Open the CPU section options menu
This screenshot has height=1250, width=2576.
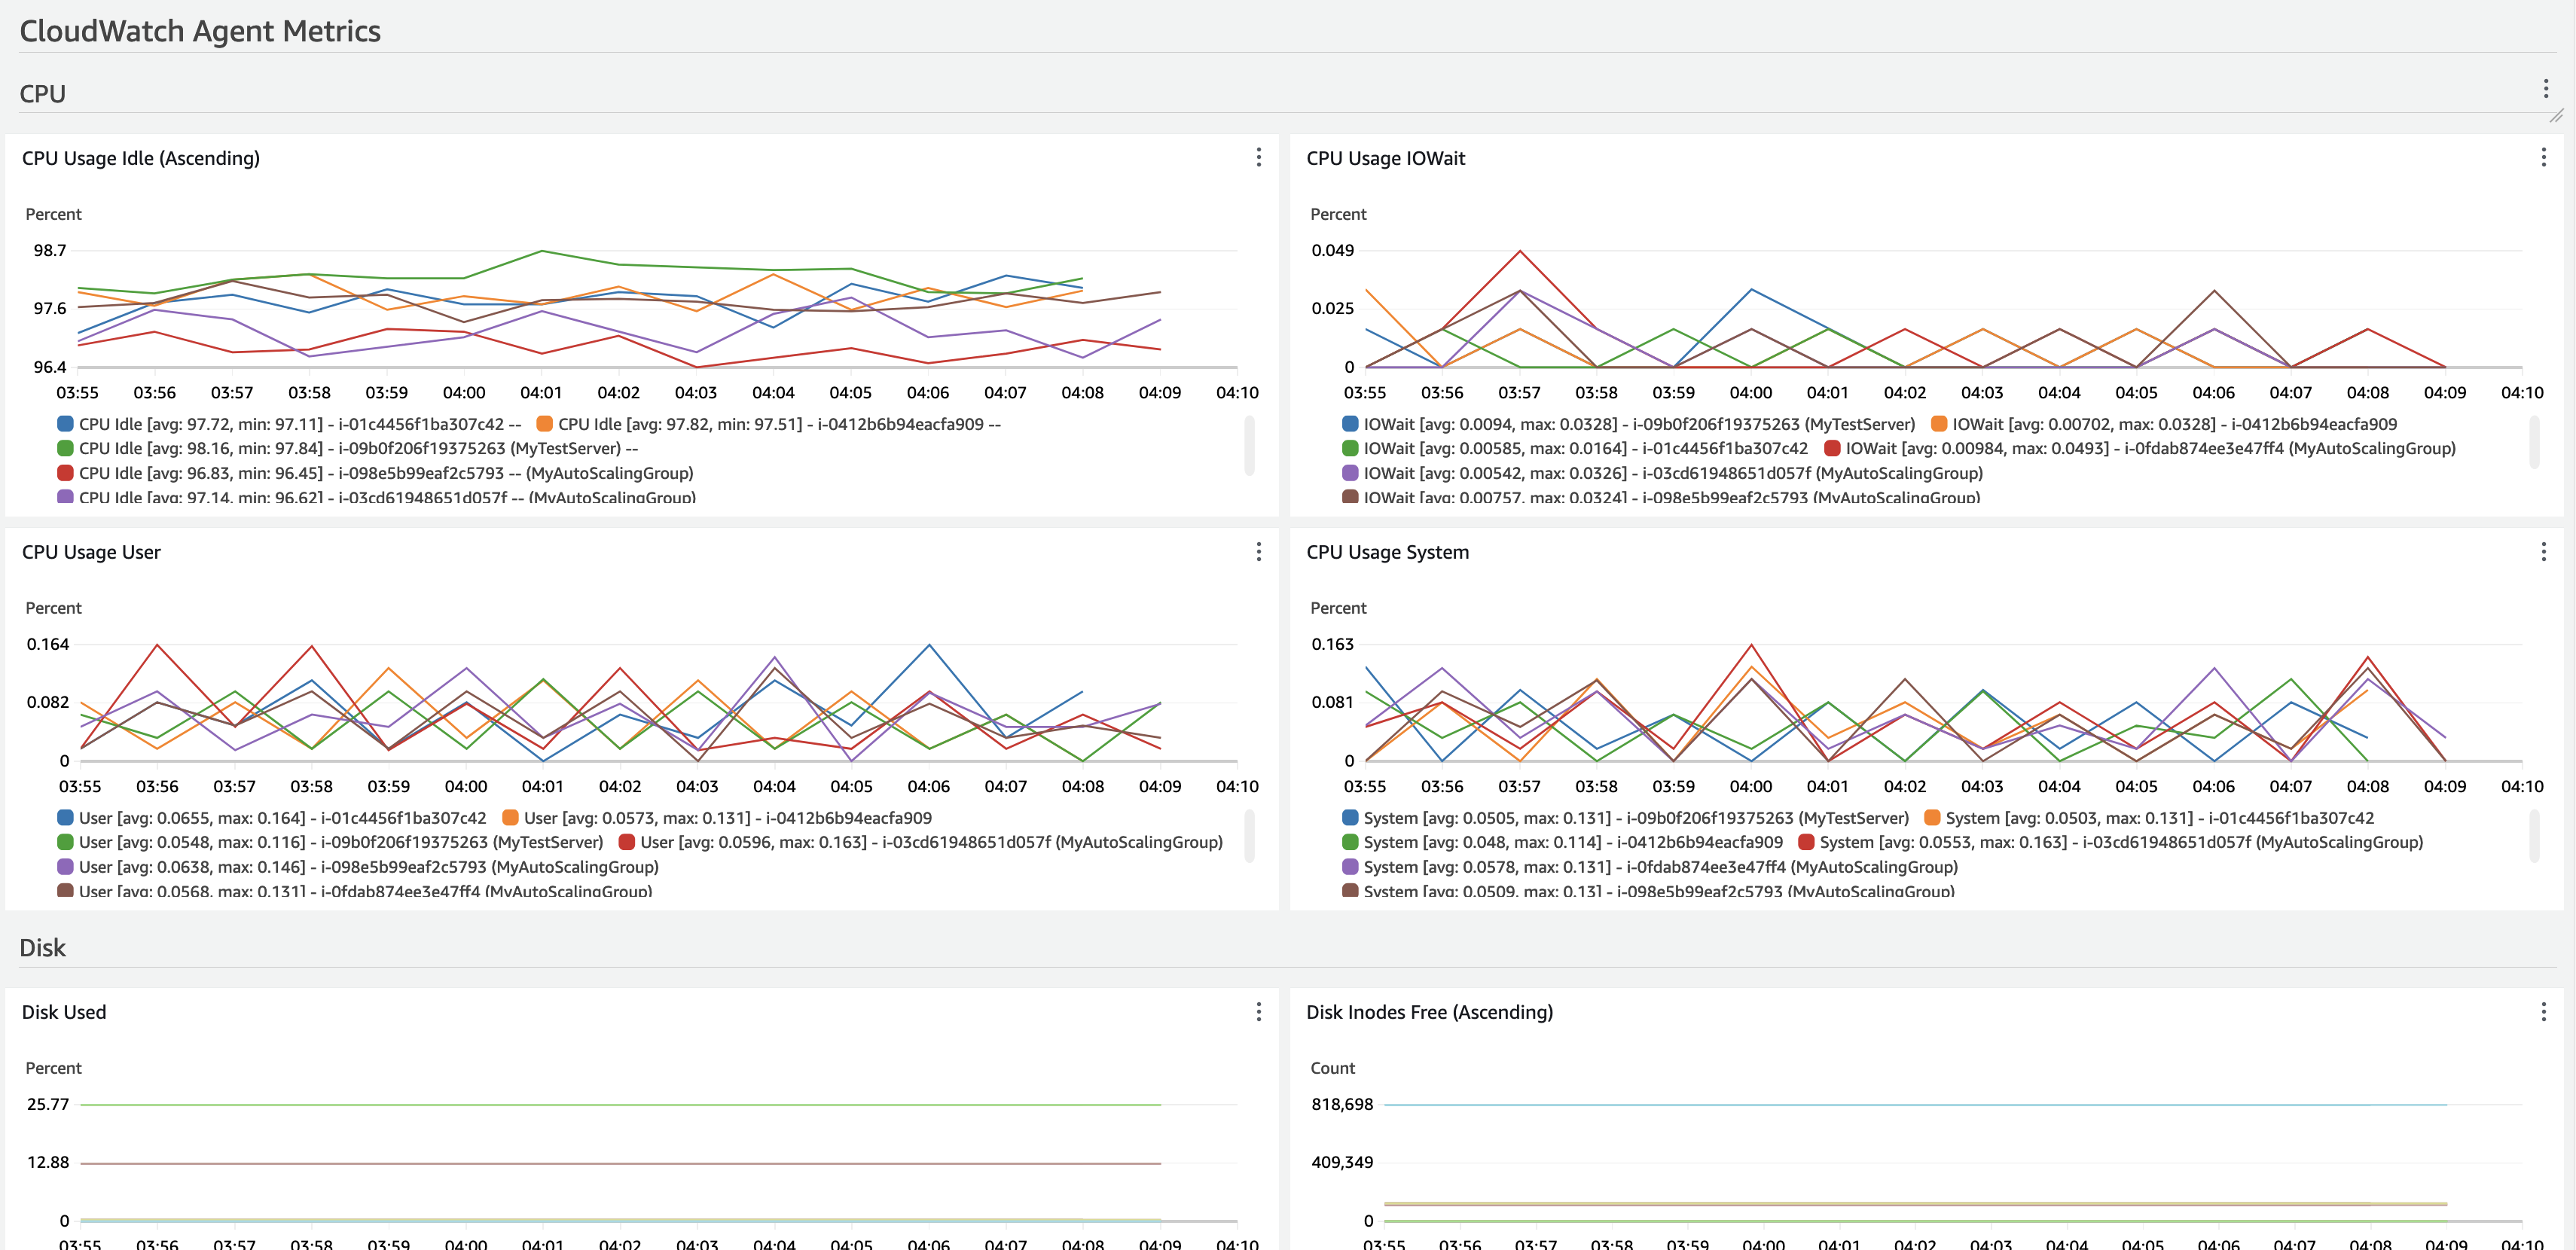(2545, 89)
